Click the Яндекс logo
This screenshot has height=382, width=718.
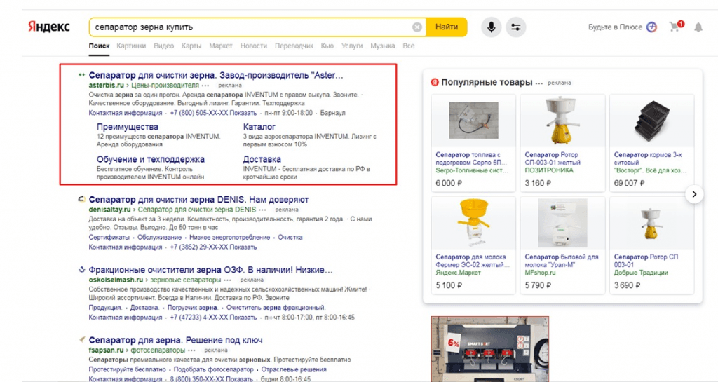click(x=48, y=27)
